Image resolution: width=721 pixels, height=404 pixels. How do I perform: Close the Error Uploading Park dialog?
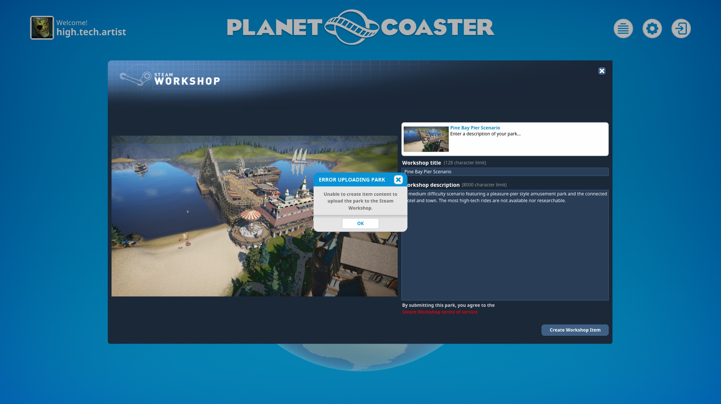(398, 180)
